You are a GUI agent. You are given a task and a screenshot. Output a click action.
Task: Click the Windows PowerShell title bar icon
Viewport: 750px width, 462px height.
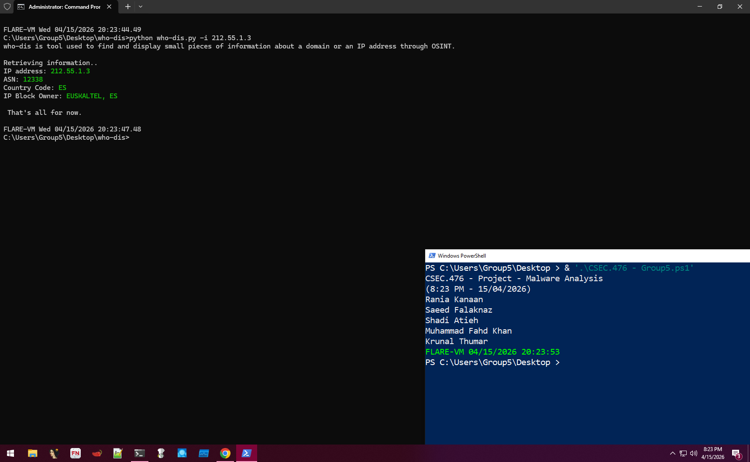[432, 256]
